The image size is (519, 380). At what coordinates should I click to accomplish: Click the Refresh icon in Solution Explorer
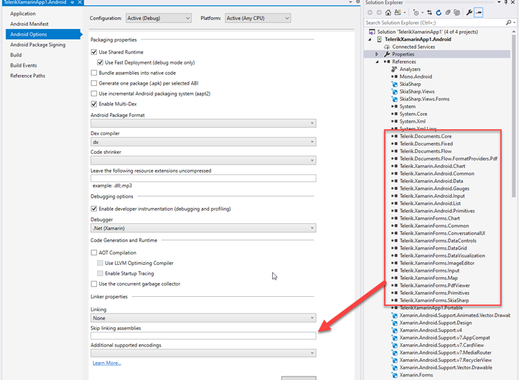tap(439, 12)
